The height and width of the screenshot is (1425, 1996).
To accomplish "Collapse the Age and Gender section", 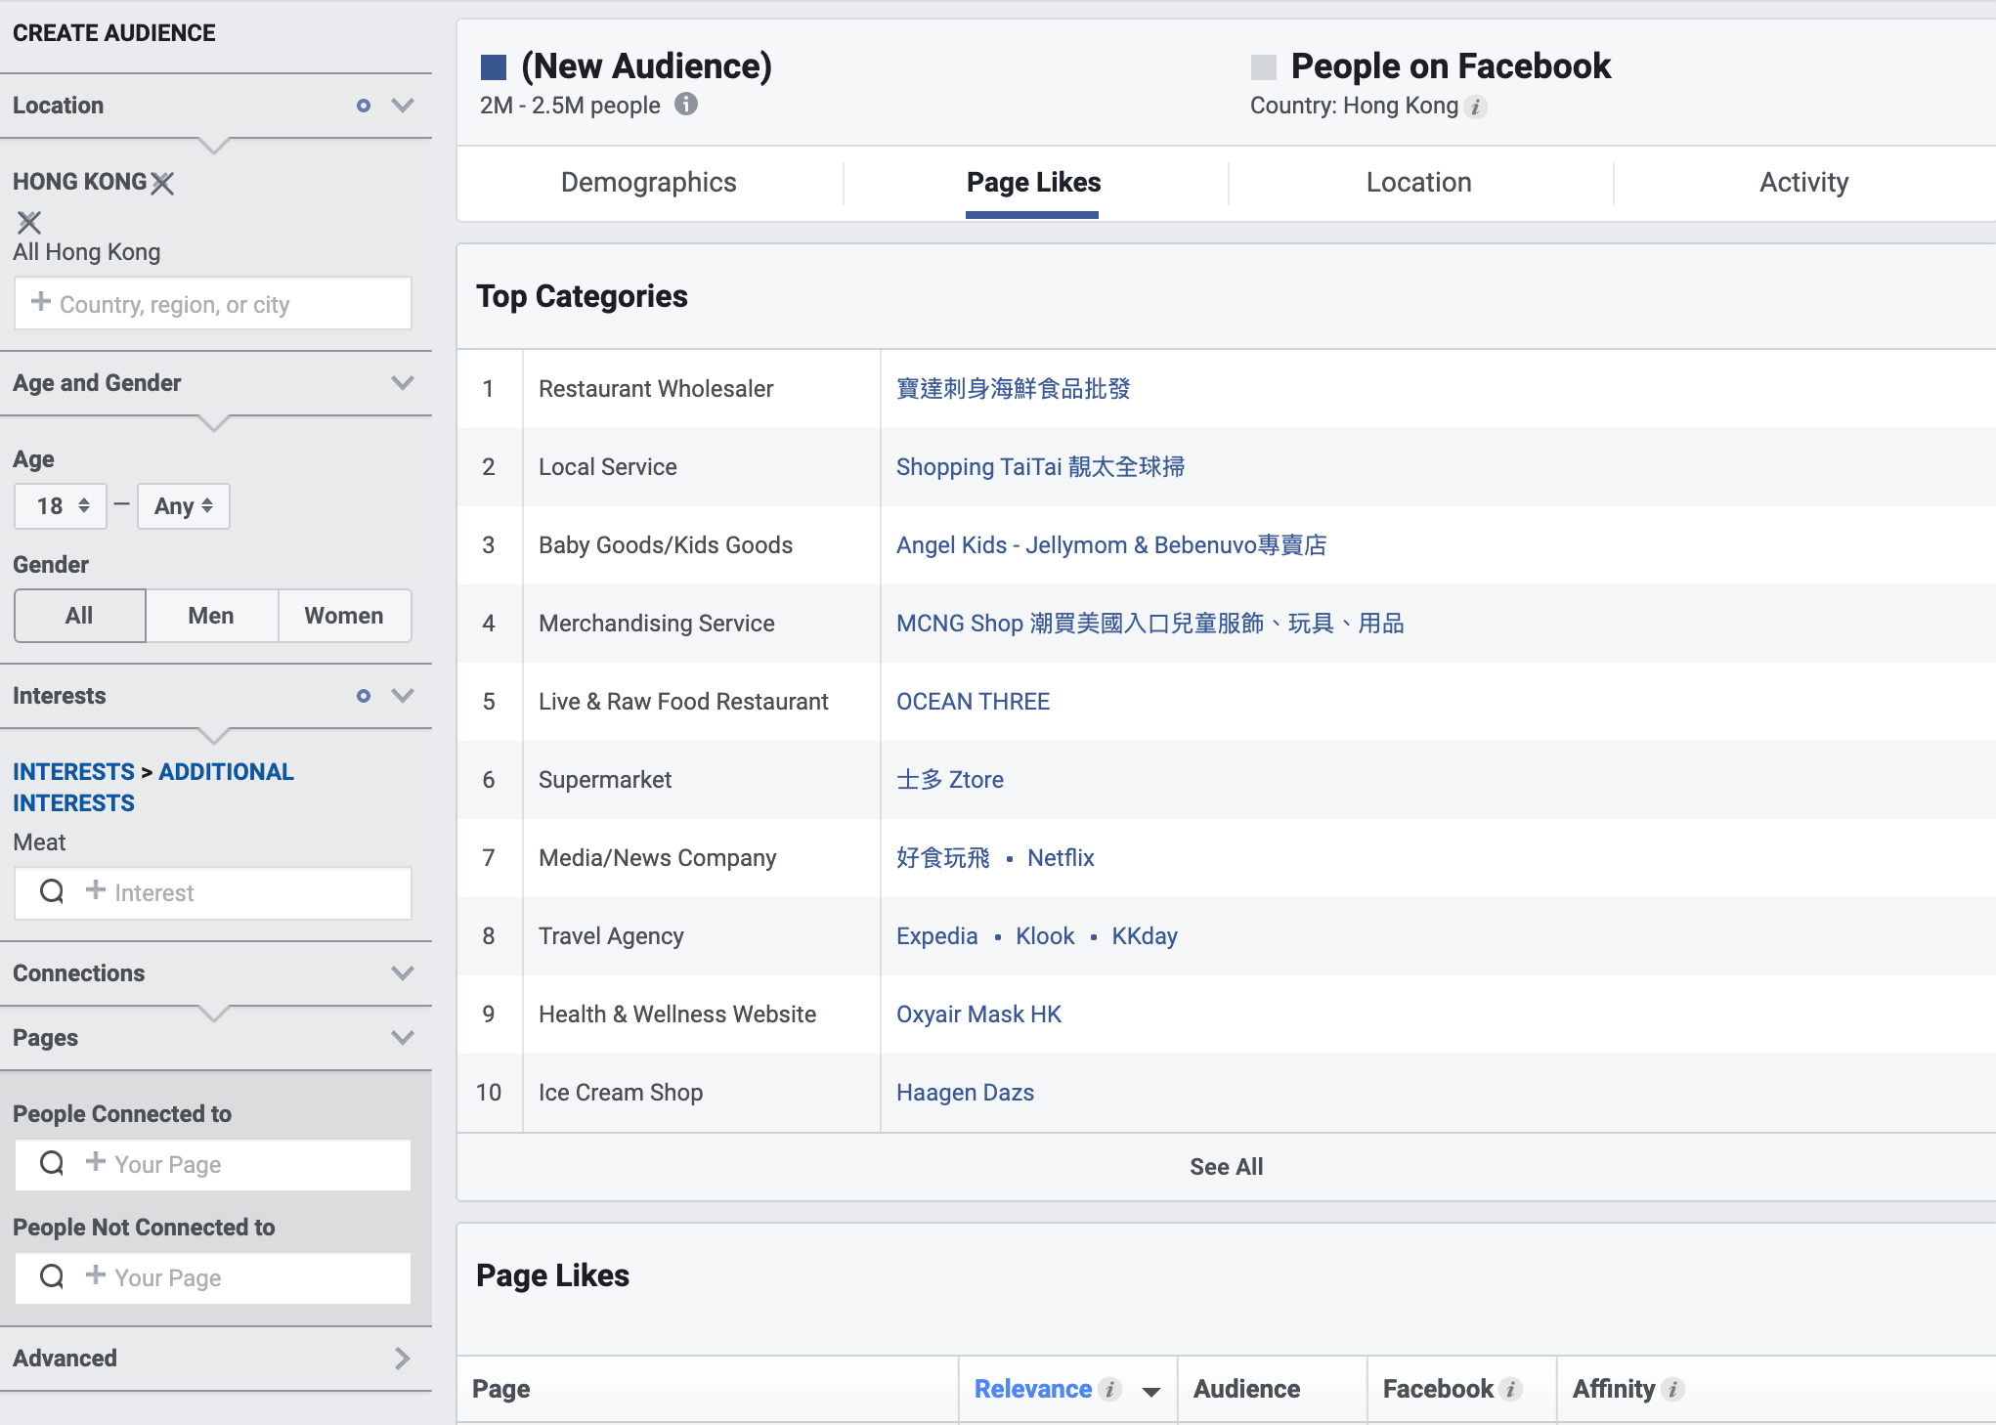I will pyautogui.click(x=403, y=383).
